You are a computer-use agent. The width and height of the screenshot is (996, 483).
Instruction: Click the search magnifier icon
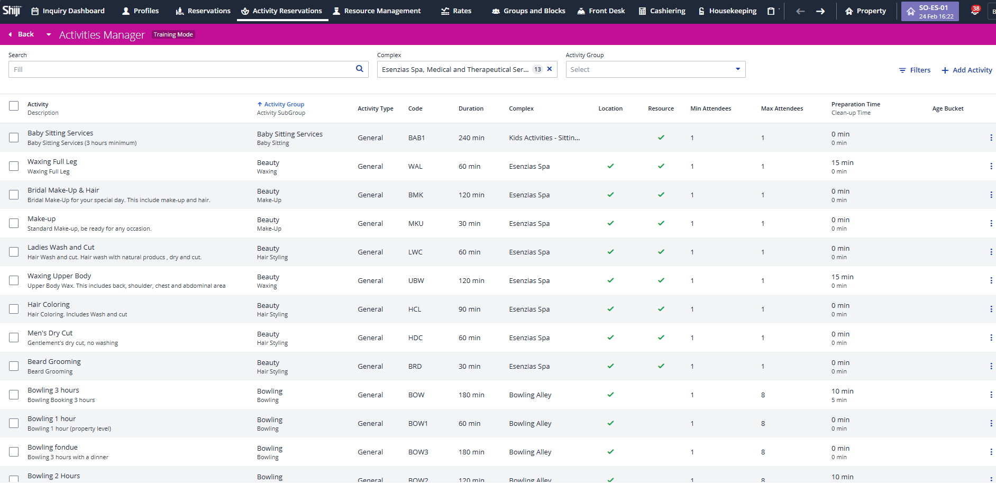coord(359,69)
